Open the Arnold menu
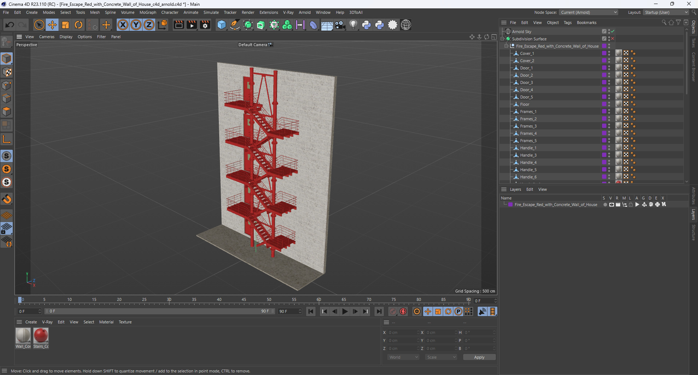This screenshot has height=375, width=698. point(305,12)
